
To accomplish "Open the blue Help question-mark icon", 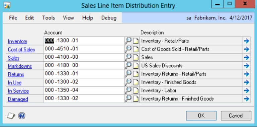I will 22,116.
